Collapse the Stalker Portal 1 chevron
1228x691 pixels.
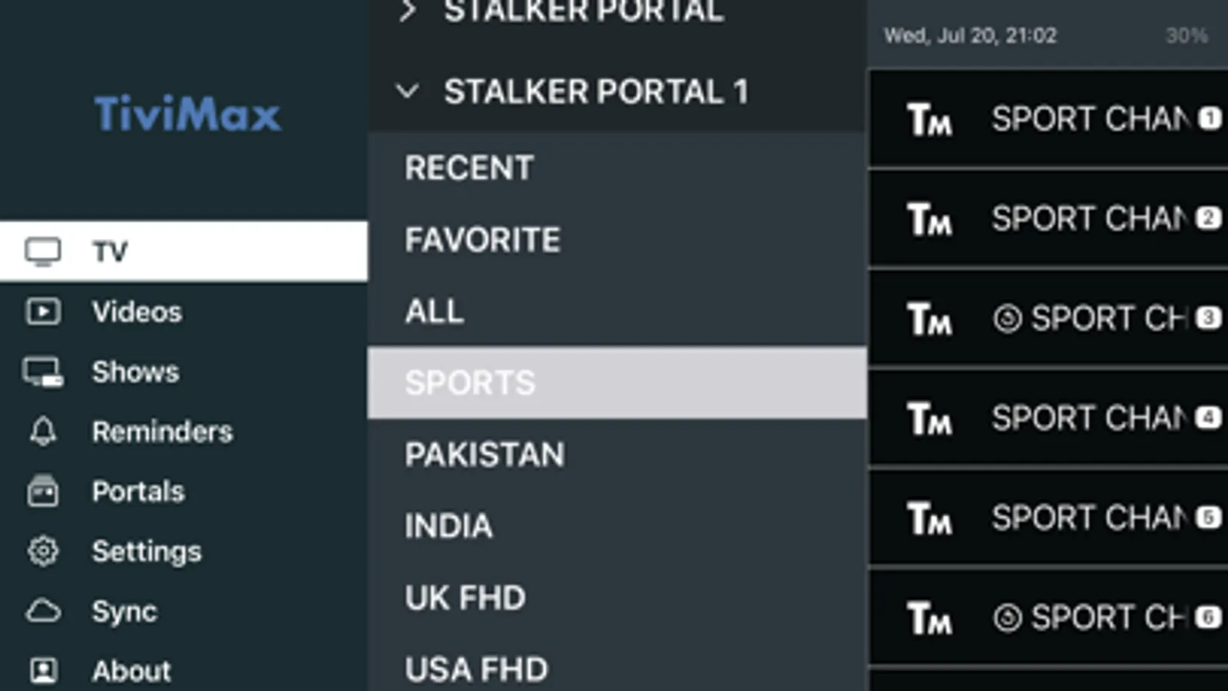click(407, 92)
